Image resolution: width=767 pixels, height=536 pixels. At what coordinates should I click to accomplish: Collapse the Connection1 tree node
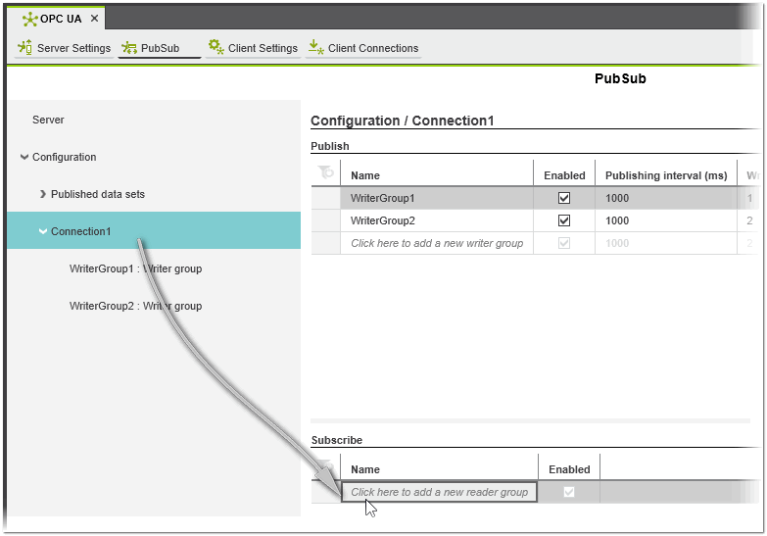coord(42,231)
